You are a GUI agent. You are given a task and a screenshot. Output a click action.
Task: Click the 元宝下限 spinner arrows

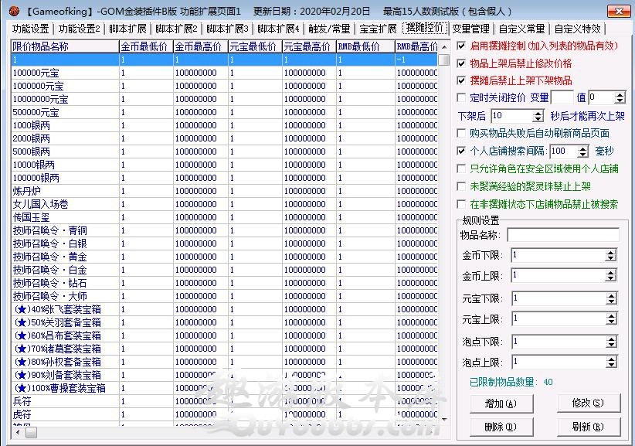point(612,299)
